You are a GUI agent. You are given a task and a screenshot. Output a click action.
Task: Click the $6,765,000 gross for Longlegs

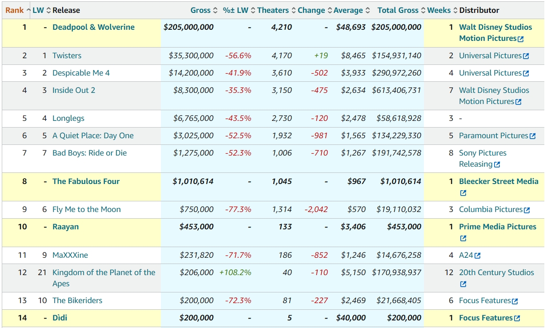193,118
